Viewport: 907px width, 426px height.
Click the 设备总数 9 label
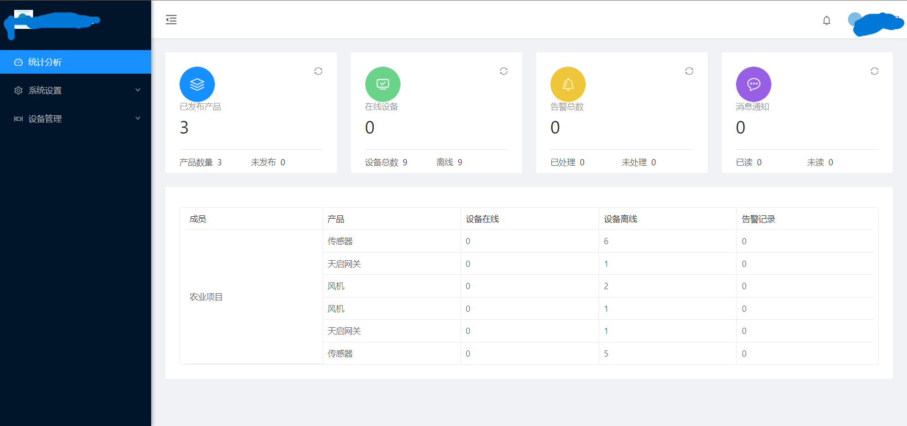386,162
